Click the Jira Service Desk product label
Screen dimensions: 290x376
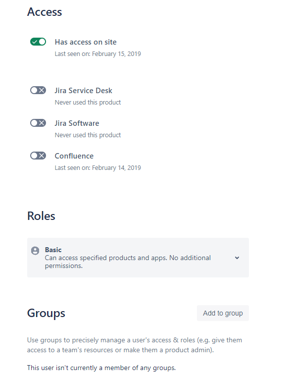[83, 90]
